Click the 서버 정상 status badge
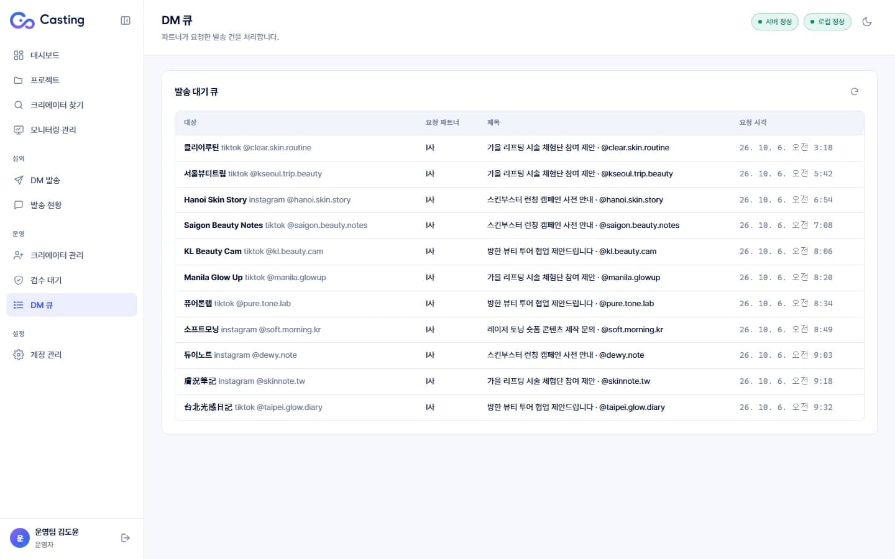The width and height of the screenshot is (895, 559). pyautogui.click(x=775, y=22)
